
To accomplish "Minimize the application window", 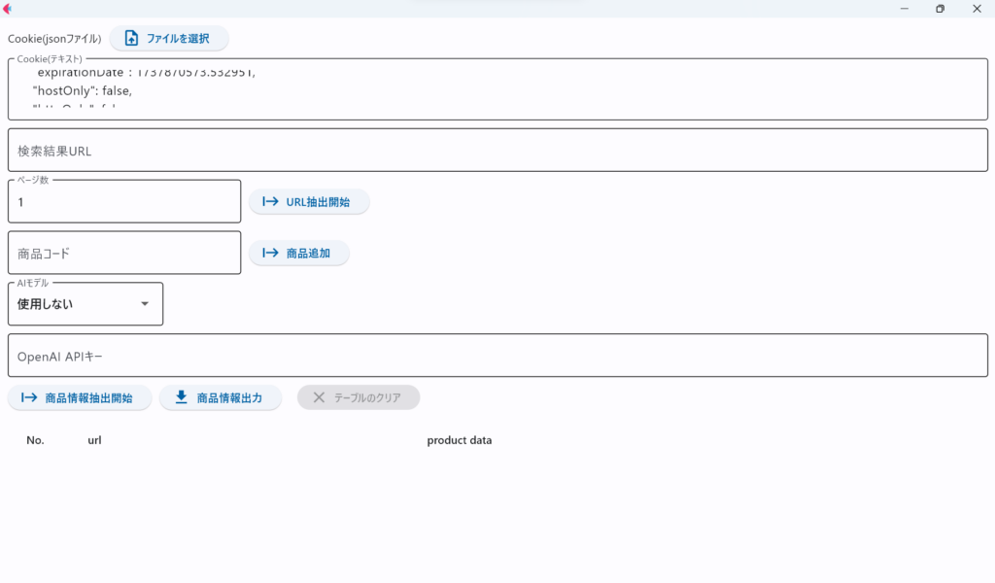I will click(904, 9).
